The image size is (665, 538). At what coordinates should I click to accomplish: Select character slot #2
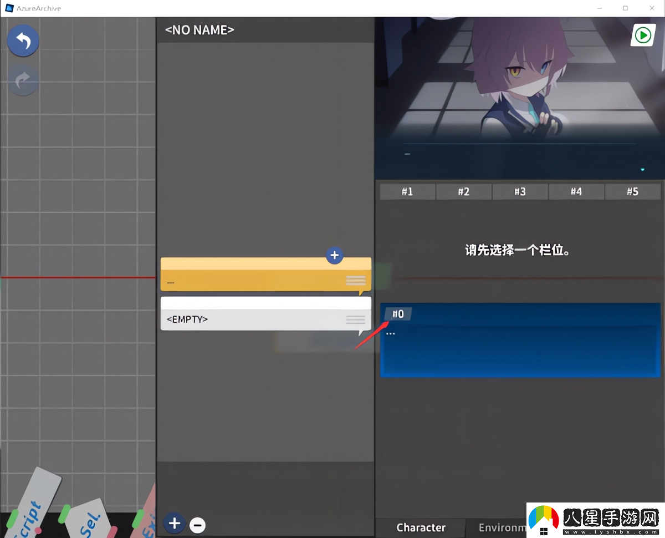(464, 191)
